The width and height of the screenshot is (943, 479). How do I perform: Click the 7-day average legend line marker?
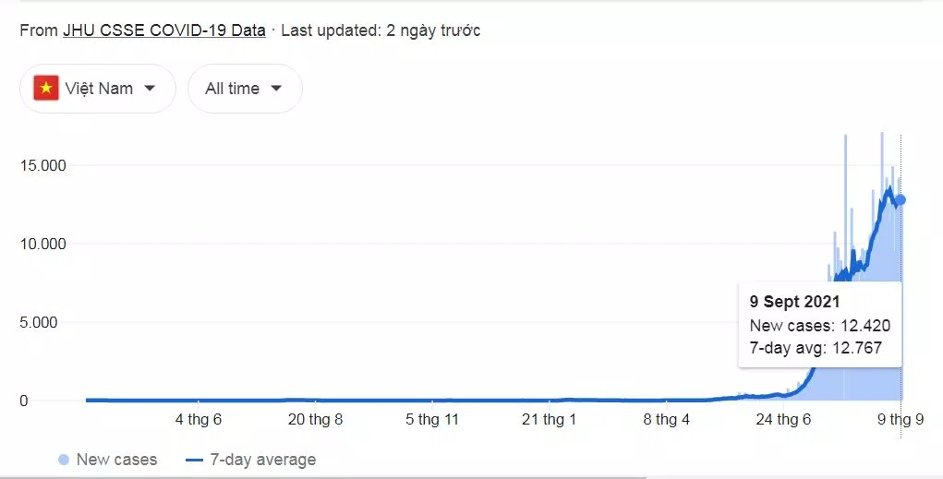pos(194,460)
